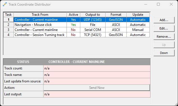Select task row number 1
The width and height of the screenshot is (178, 106).
(8, 20)
